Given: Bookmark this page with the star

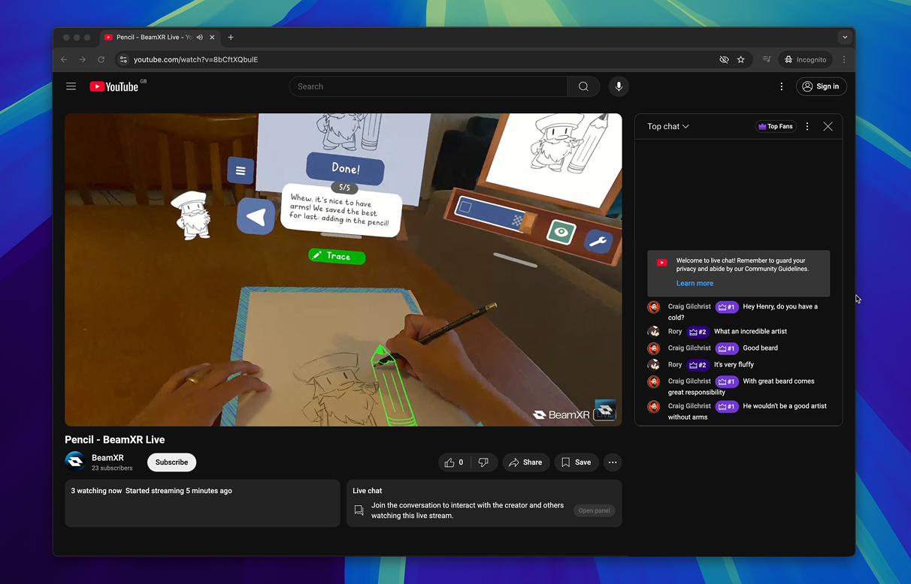Looking at the screenshot, I should tap(741, 59).
